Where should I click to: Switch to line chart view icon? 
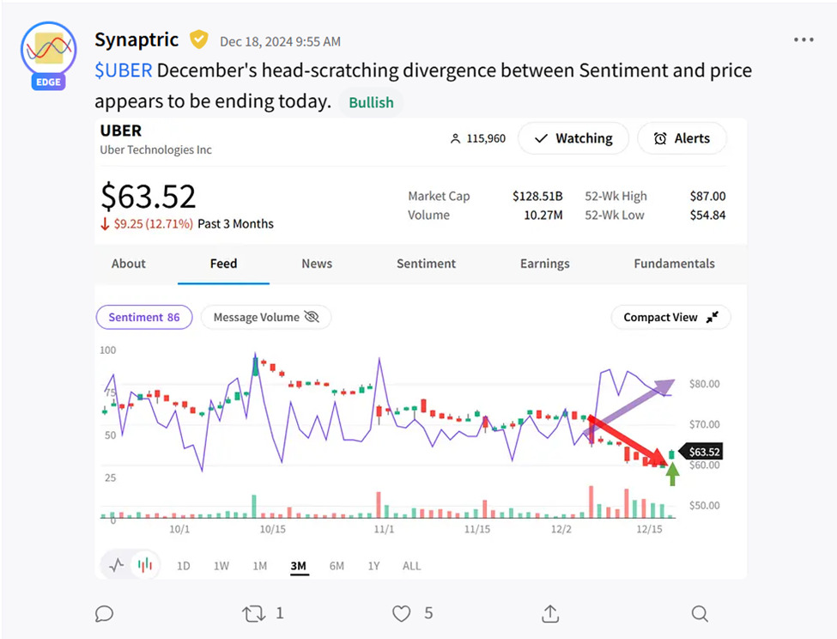(x=118, y=565)
